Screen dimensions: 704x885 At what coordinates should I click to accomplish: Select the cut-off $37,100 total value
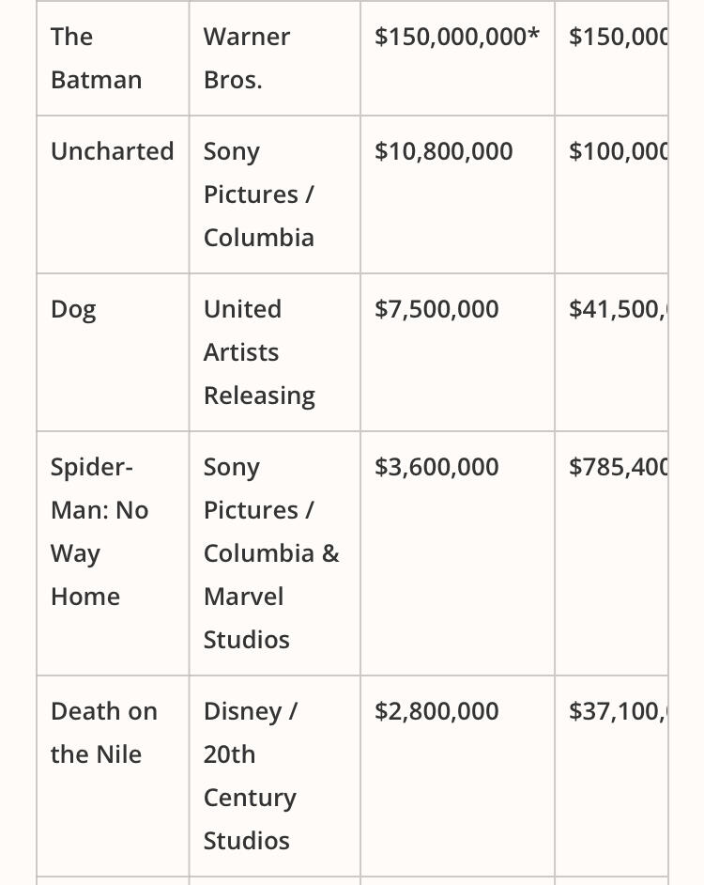(619, 711)
